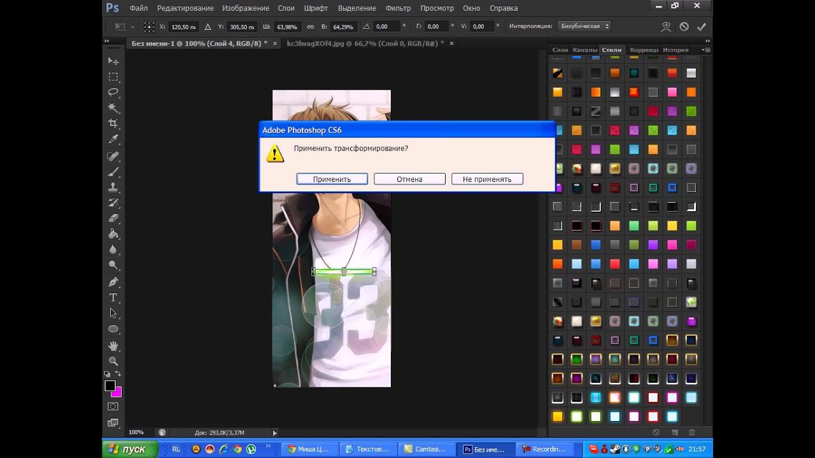Screen dimensions: 815x458
Task: Select the Rectangular Marquee tool
Action: coord(113,77)
